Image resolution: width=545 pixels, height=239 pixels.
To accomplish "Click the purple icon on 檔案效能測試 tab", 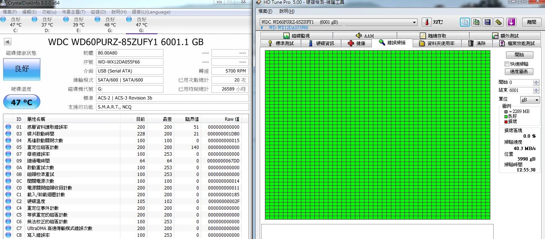I will pyautogui.click(x=502, y=43).
